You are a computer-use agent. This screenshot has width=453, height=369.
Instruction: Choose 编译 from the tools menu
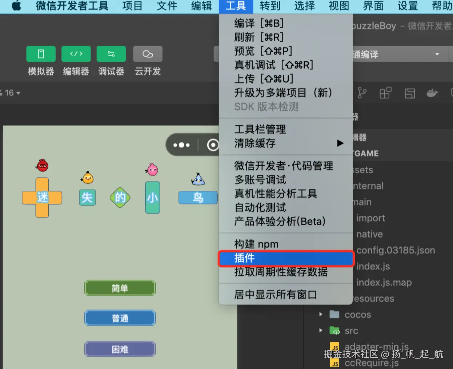(x=286, y=23)
